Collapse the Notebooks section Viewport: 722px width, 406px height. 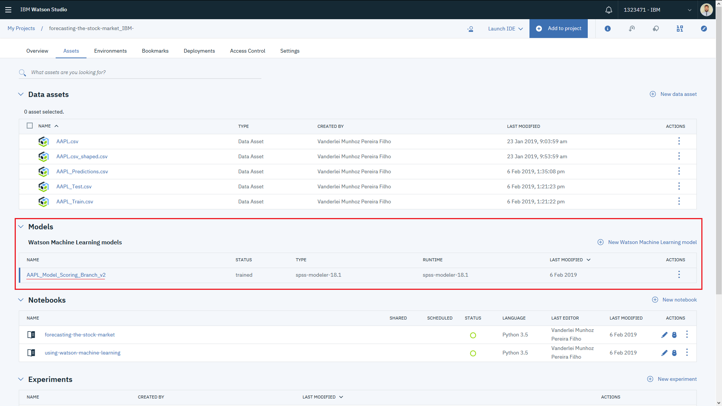[x=21, y=300]
